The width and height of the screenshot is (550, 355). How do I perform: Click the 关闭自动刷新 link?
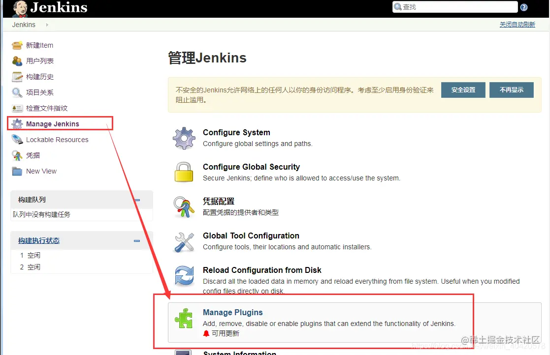coord(518,25)
